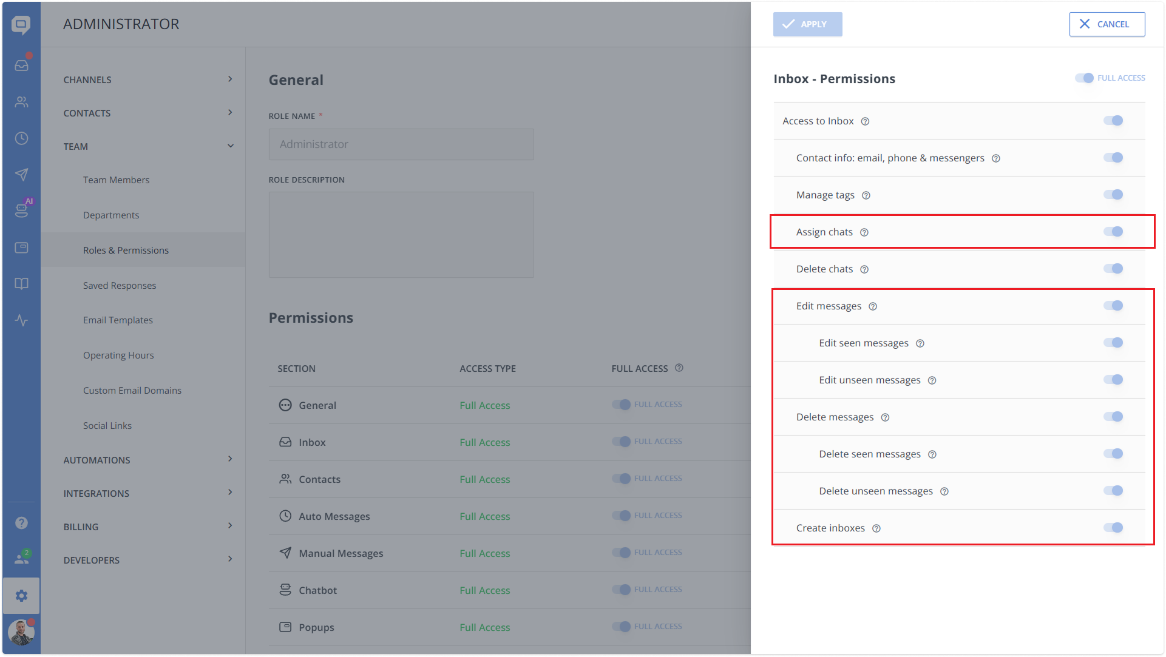Open the Inbox icon in the sidebar

(21, 65)
